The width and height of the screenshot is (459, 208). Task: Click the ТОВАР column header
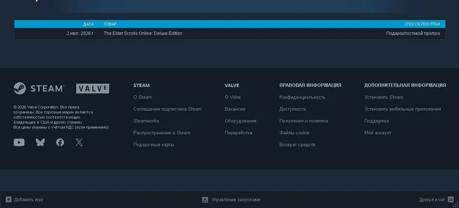110,24
